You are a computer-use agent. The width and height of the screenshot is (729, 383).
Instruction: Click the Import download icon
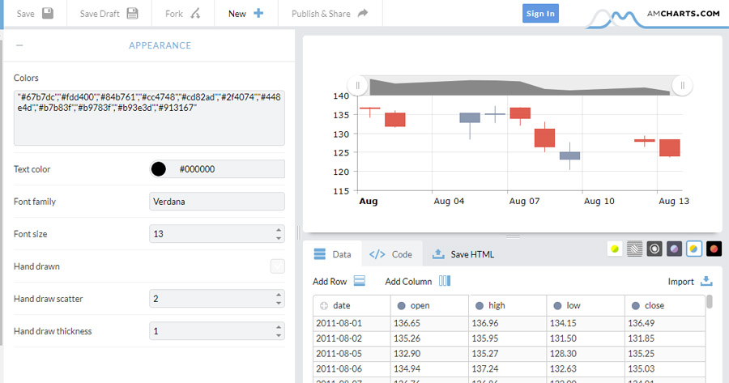[x=706, y=281]
